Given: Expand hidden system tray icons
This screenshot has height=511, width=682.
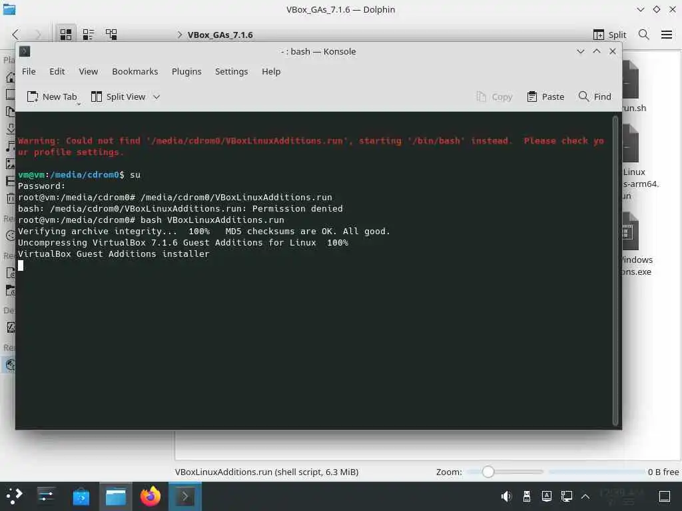Looking at the screenshot, I should [585, 496].
